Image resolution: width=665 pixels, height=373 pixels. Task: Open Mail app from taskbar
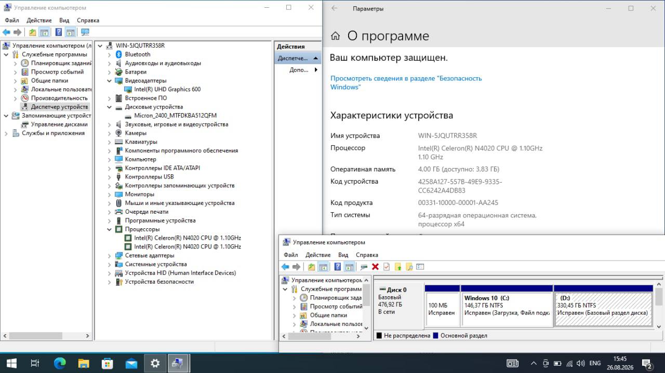click(131, 363)
